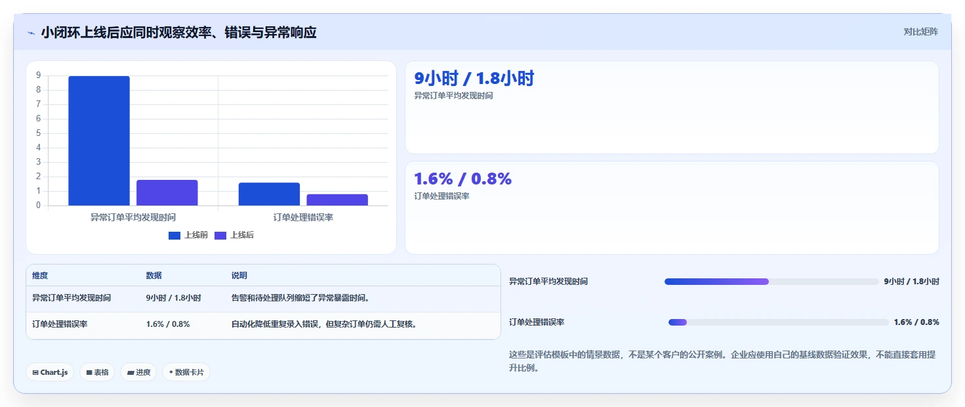Click the 9小时 / 1.8小时 table cell
The width and height of the screenshot is (965, 407).
pyautogui.click(x=173, y=298)
